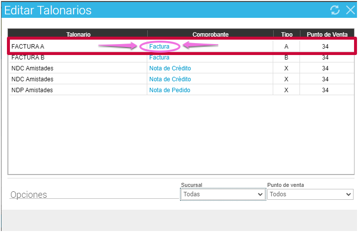Select the NDP Amistades talonario cell
358x232 pixels.
32,90
